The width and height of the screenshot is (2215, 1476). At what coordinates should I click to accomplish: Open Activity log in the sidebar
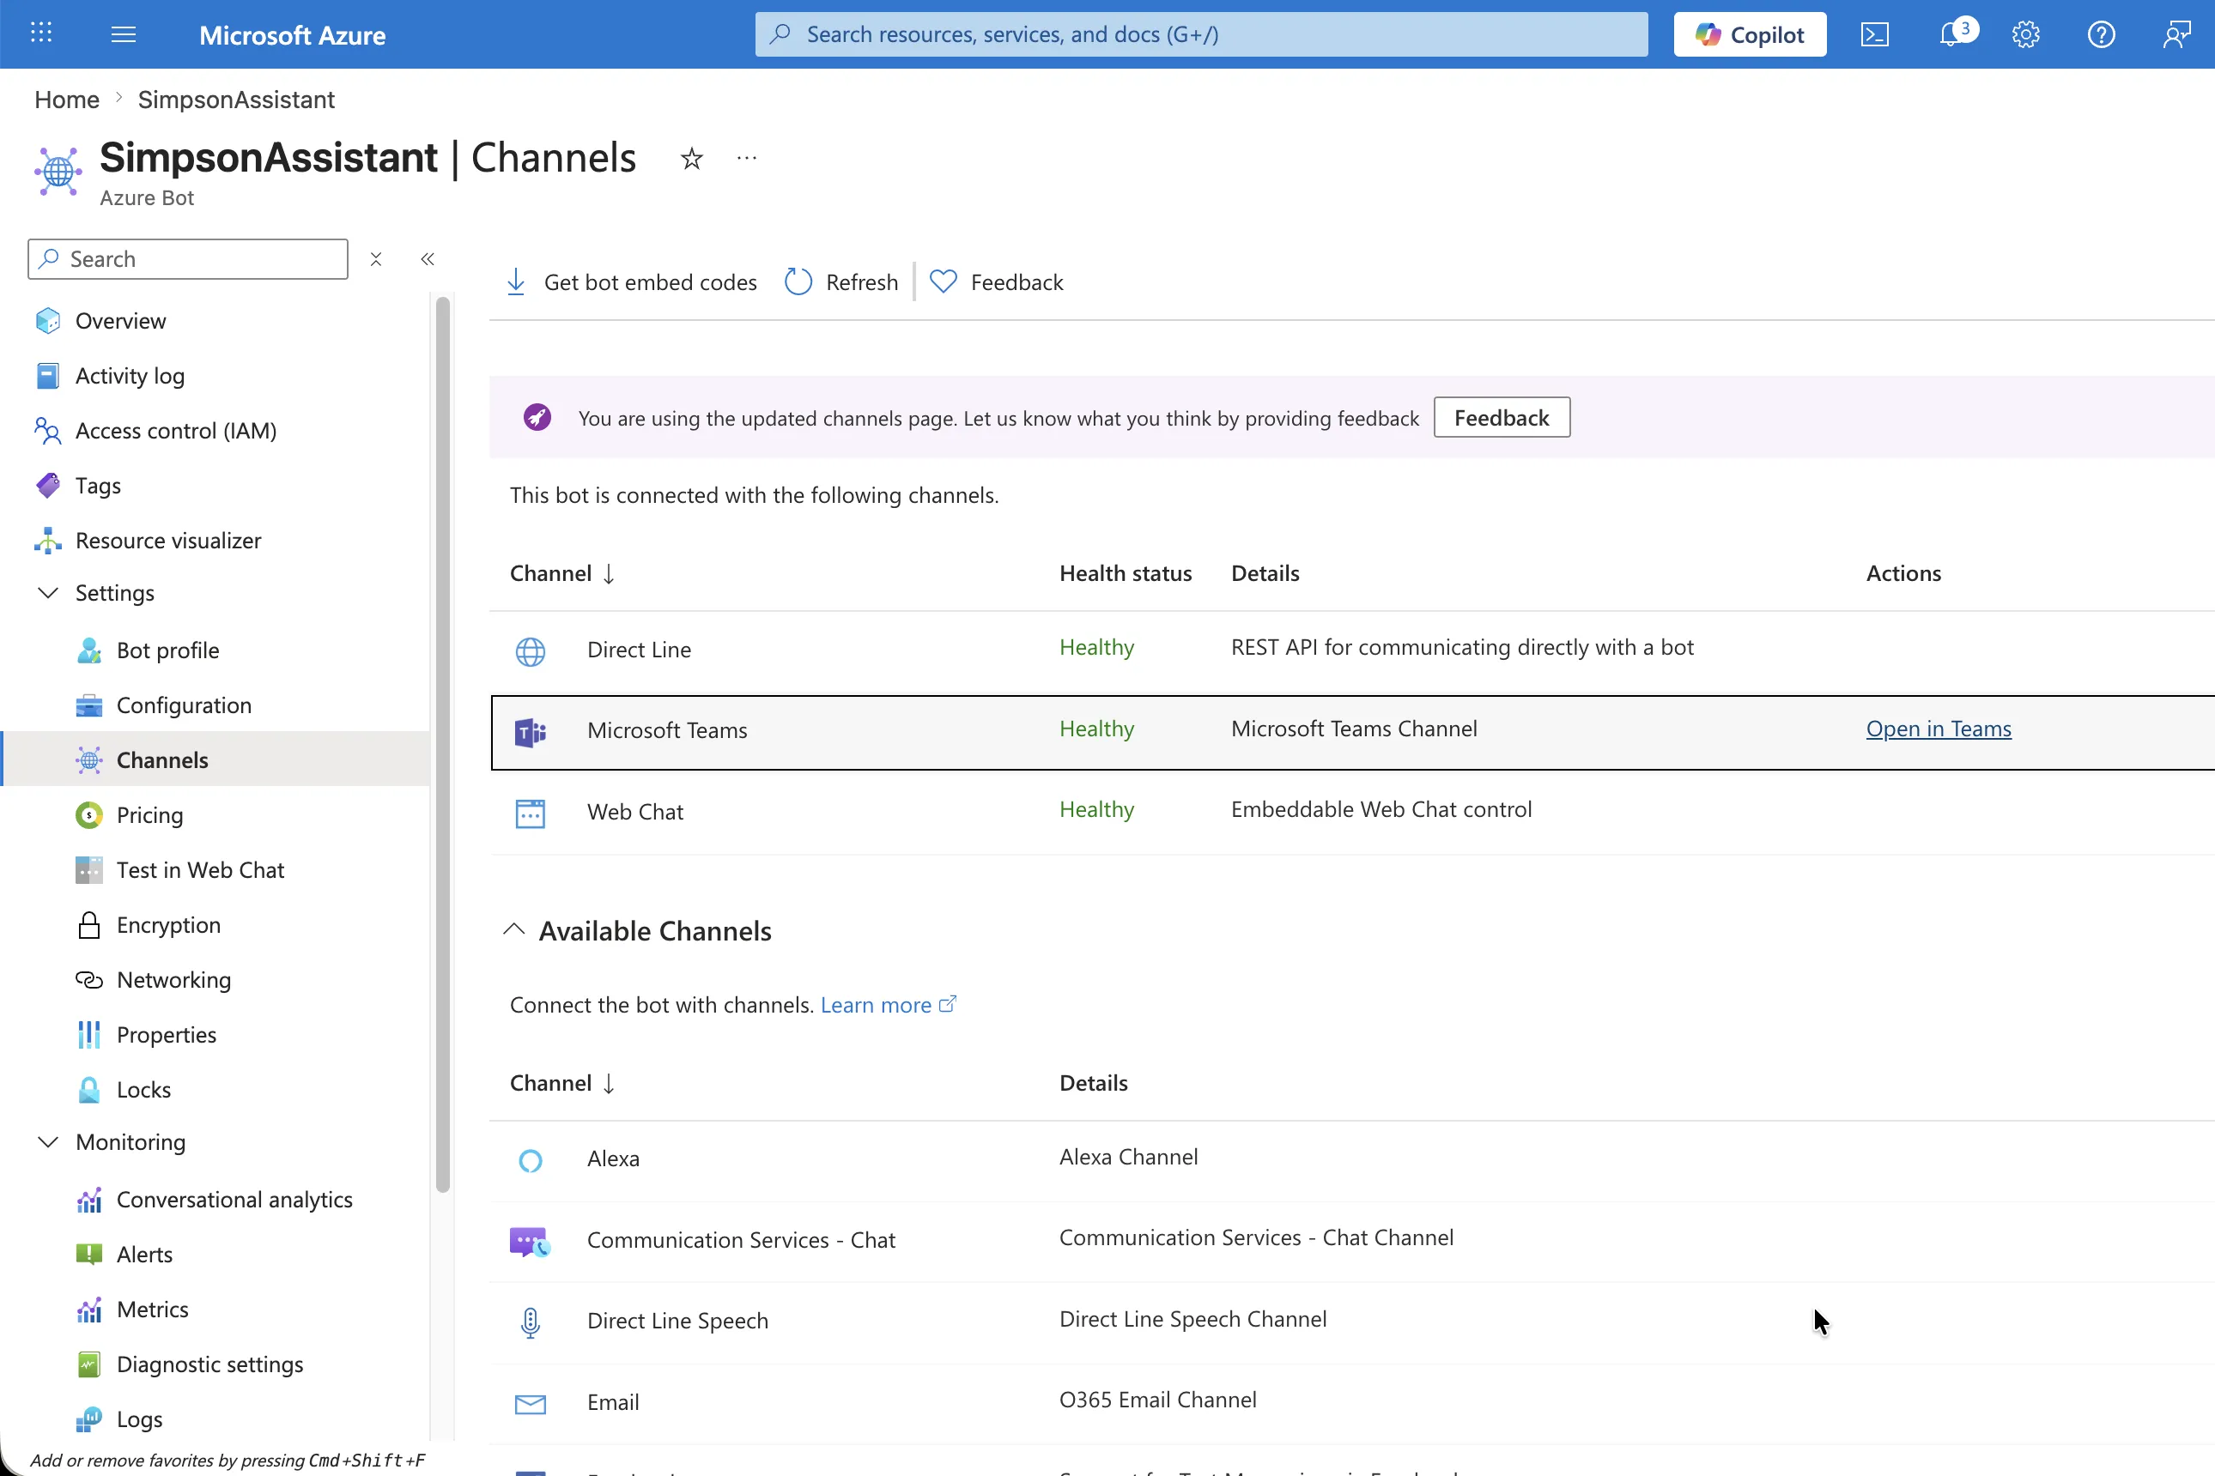130,376
